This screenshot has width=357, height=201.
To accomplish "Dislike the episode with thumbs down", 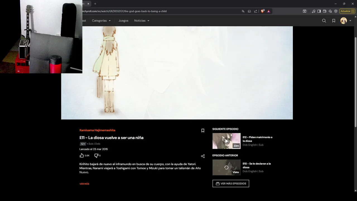I will point(96,155).
